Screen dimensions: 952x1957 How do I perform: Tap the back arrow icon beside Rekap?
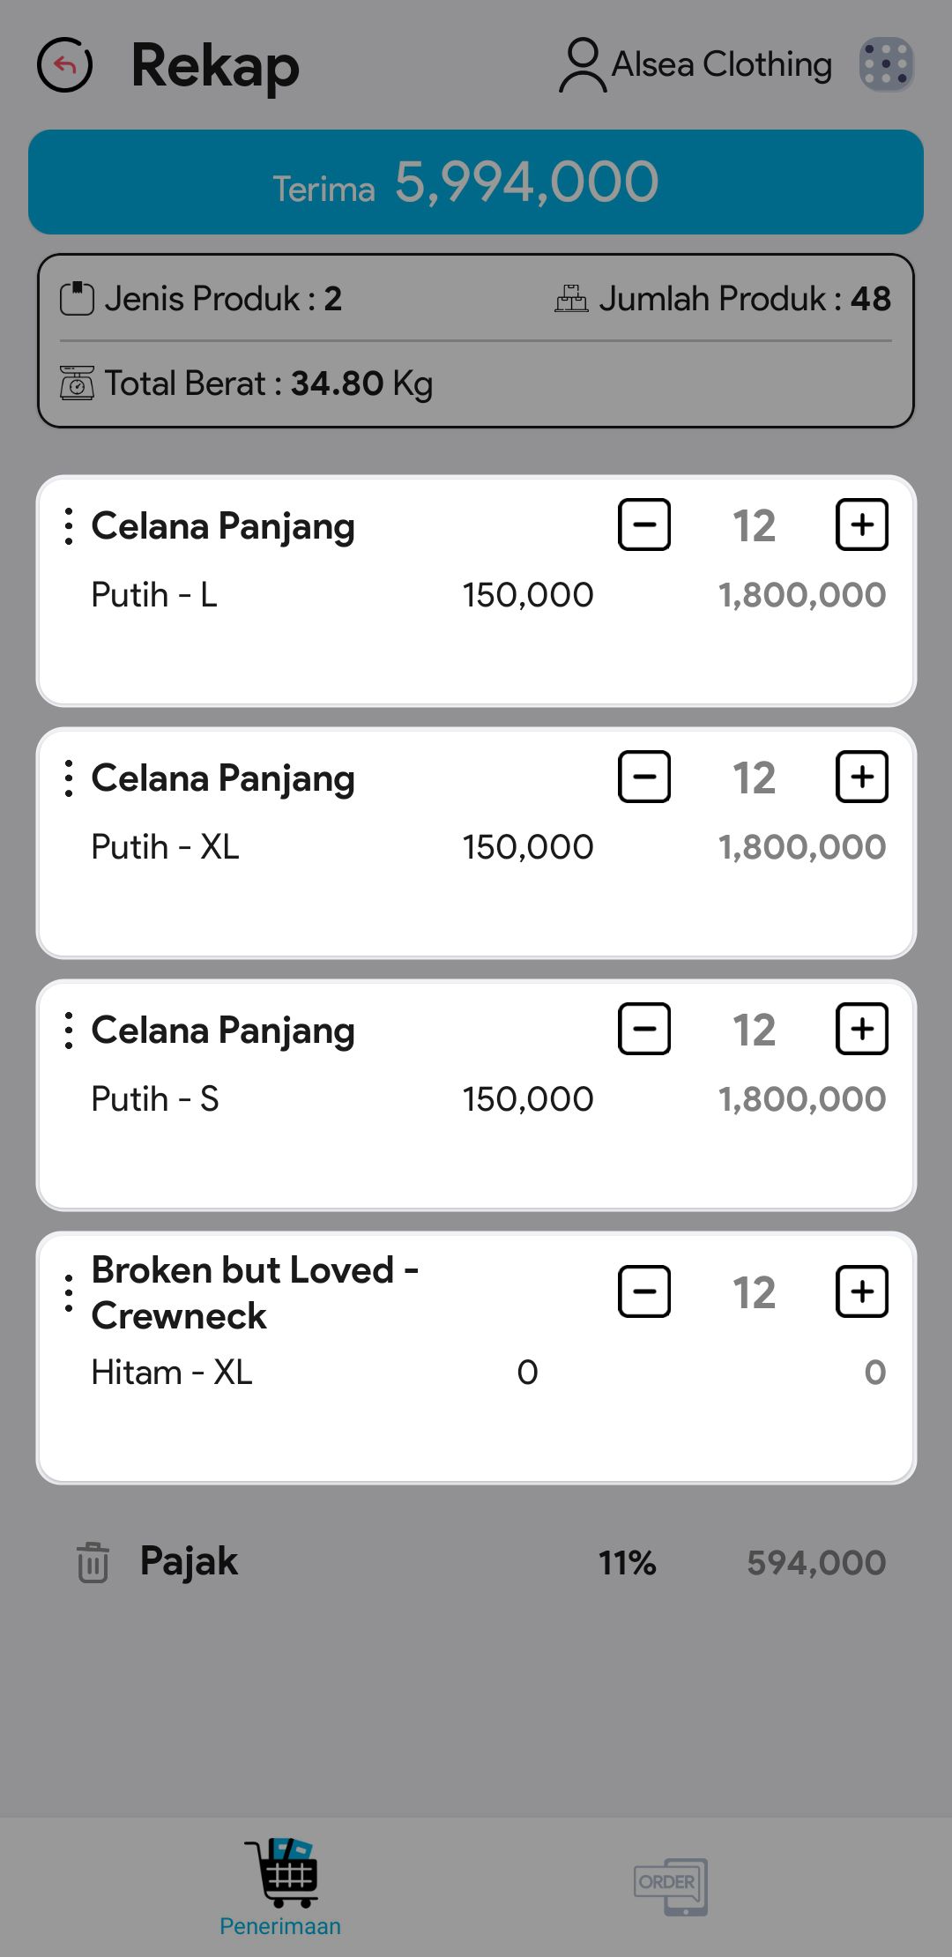tap(64, 65)
